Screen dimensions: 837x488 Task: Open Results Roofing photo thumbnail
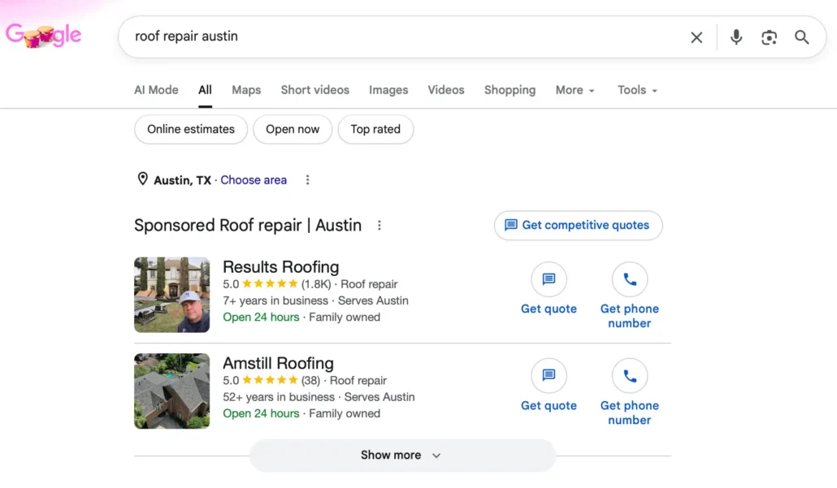click(x=172, y=295)
